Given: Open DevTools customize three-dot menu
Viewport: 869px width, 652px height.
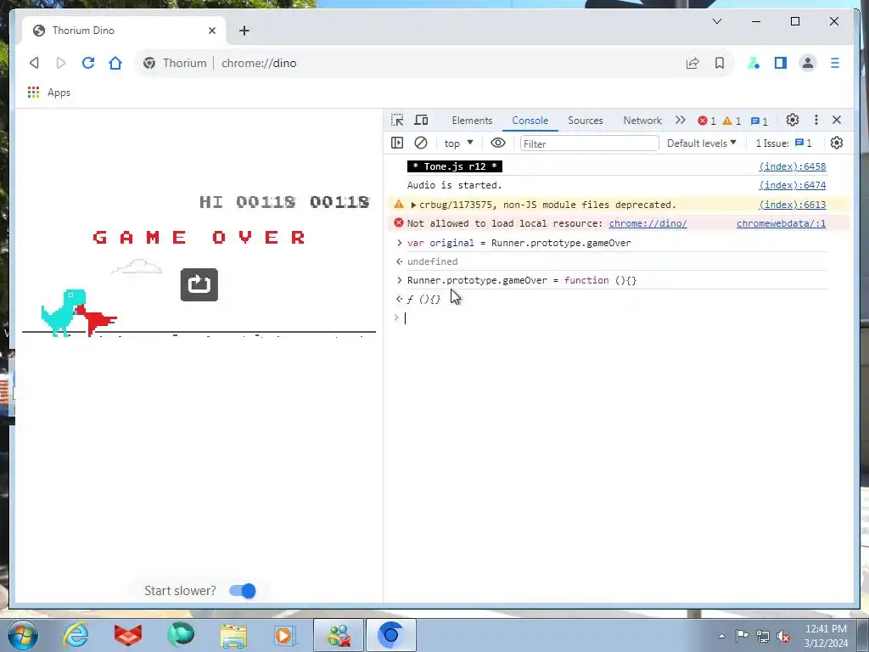Looking at the screenshot, I should click(816, 120).
